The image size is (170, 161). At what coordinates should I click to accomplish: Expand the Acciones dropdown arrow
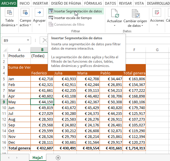coord(157,25)
